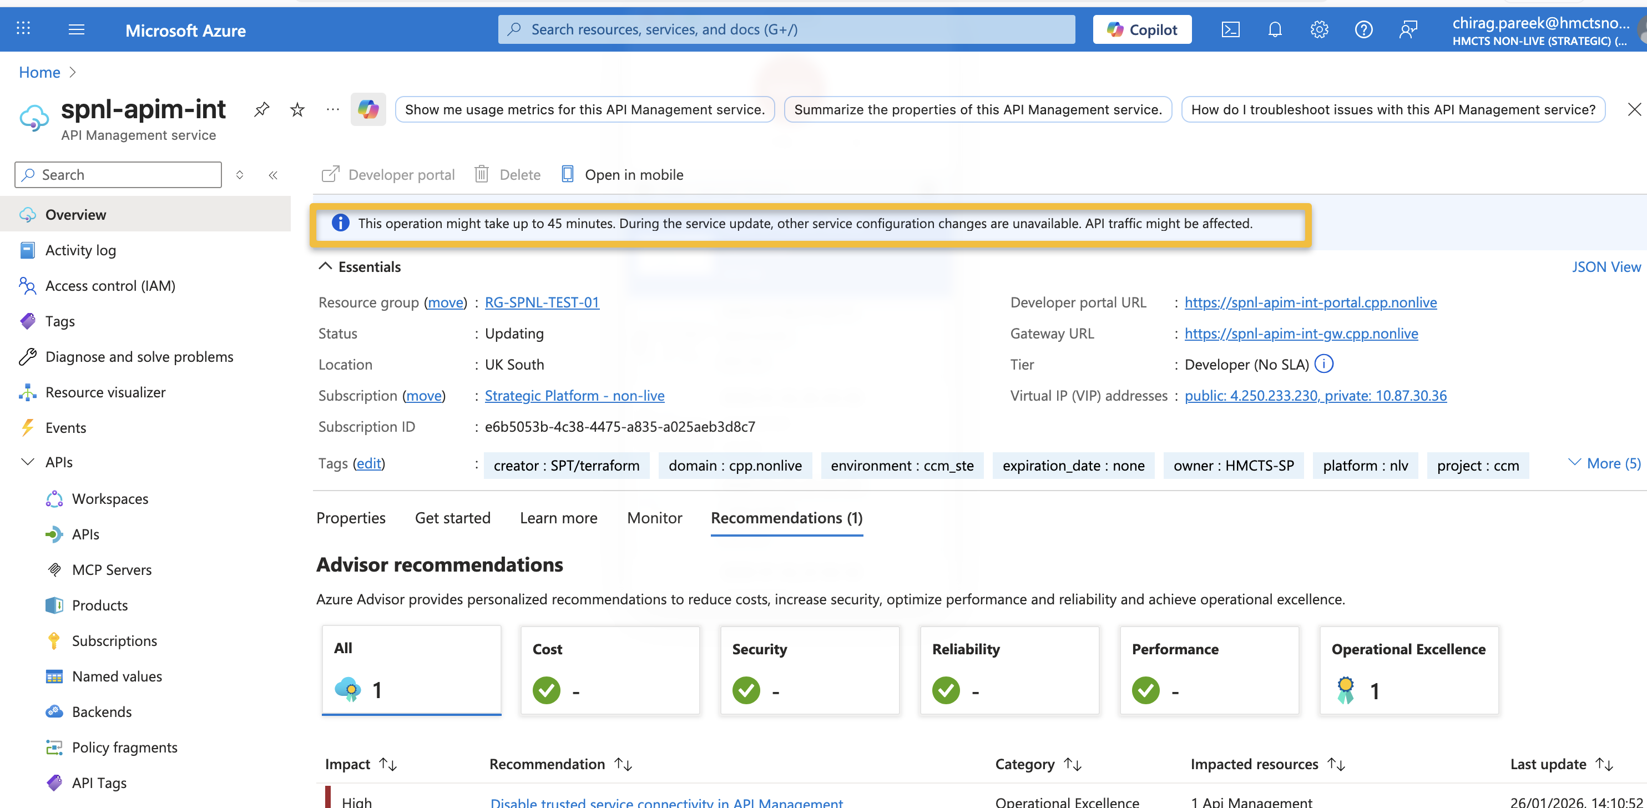
Task: Click the Copilot icon beside resource title
Action: point(368,109)
